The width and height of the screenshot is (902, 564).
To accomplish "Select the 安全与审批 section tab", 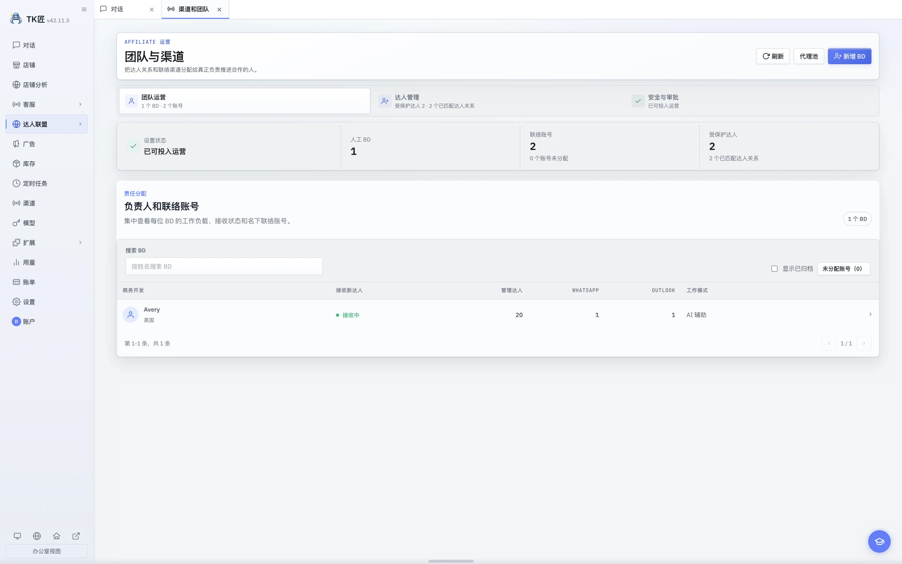I will click(751, 101).
